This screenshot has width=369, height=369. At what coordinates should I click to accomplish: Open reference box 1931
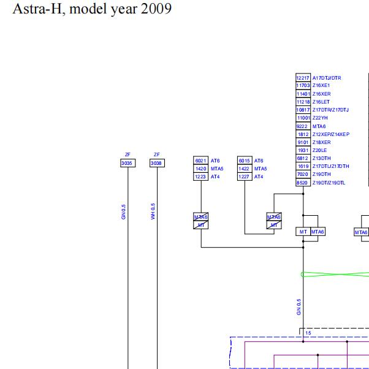click(303, 150)
